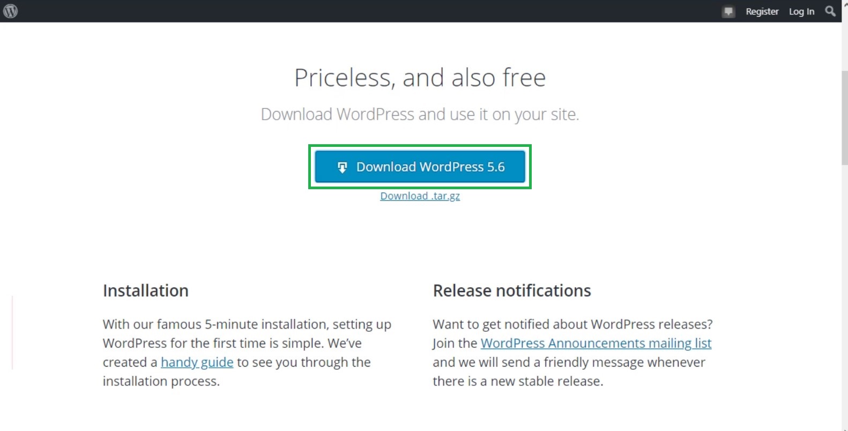Screen dimensions: 848x431
Task: Click the "there is a new stable release" text
Action: point(517,381)
